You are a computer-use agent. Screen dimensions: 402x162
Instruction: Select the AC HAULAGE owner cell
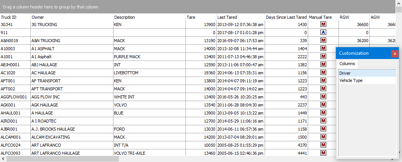(x=72, y=73)
